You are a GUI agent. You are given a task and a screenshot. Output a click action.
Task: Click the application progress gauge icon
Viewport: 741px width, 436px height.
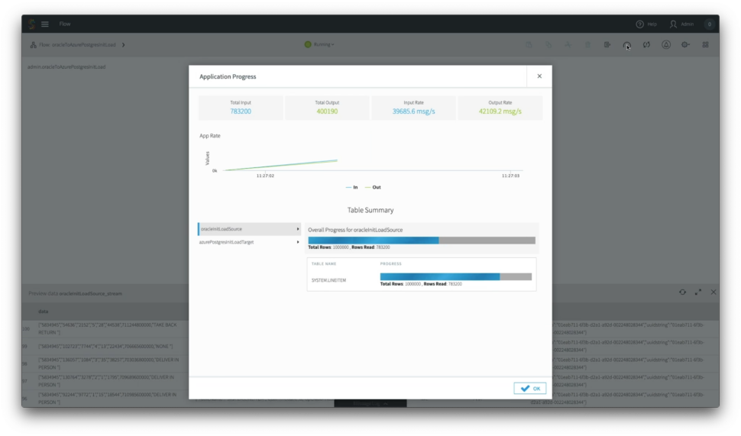tap(626, 45)
